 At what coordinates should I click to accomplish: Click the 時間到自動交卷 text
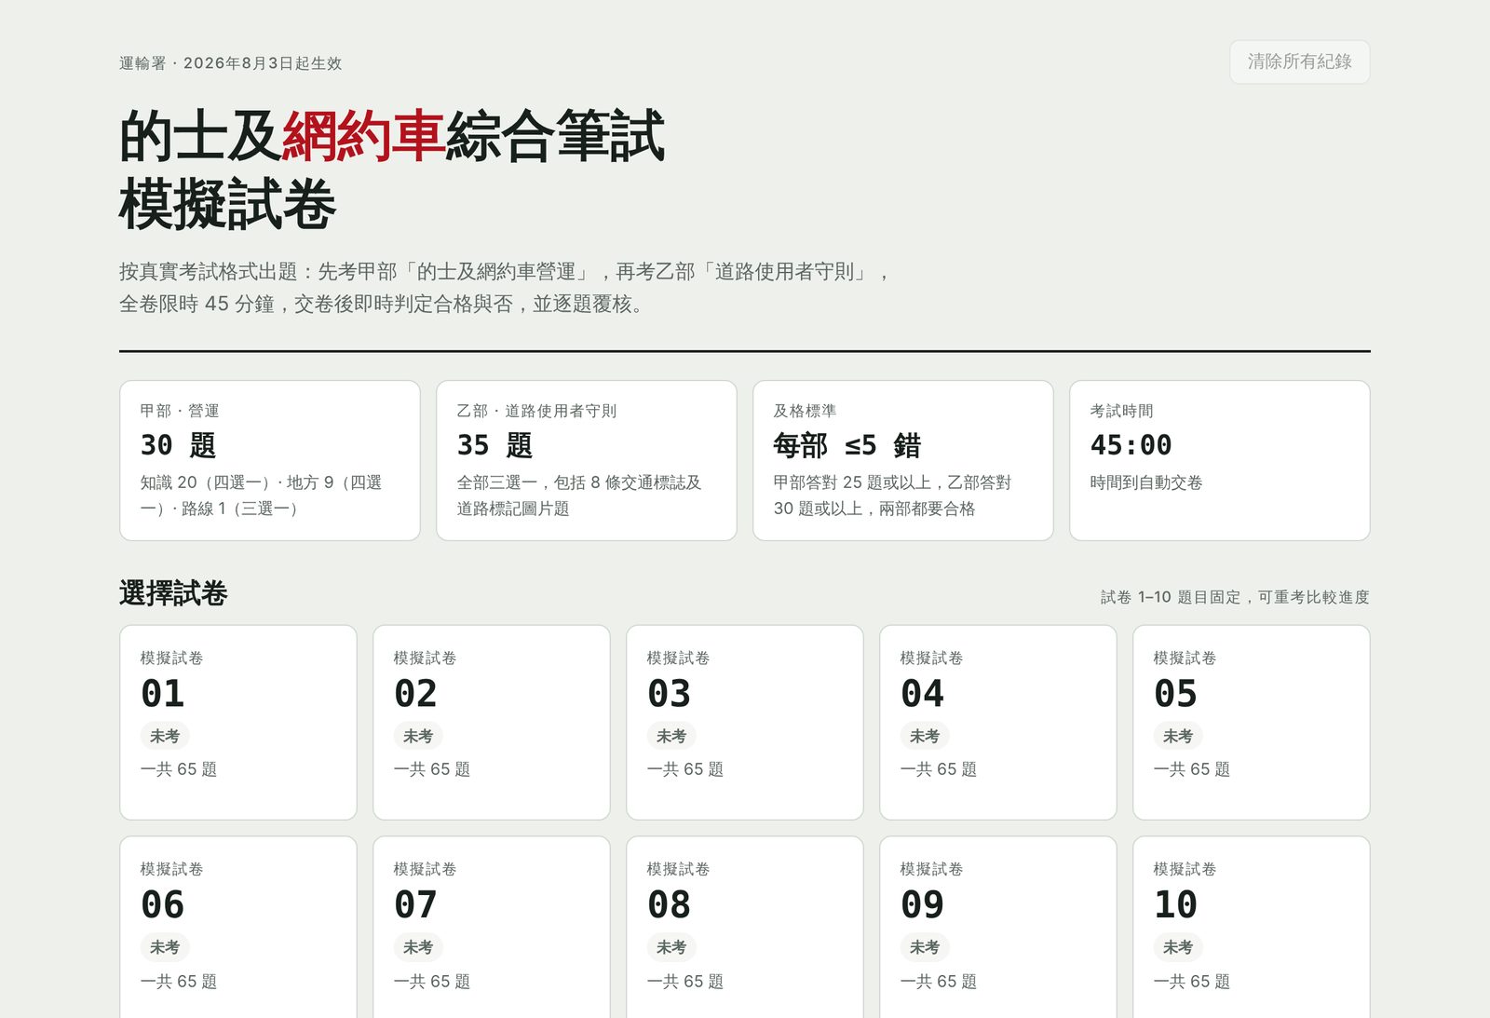pyautogui.click(x=1146, y=482)
